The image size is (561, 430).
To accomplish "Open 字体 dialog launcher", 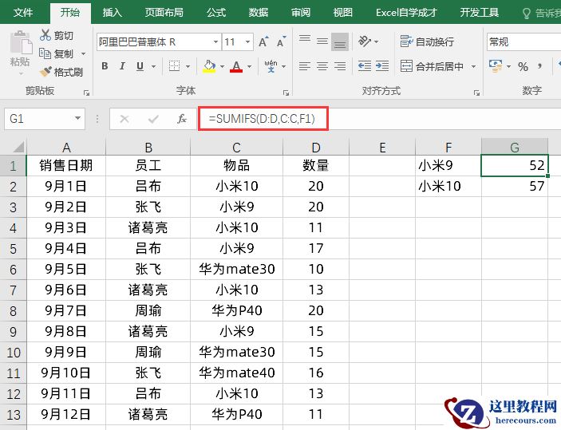I will (286, 93).
